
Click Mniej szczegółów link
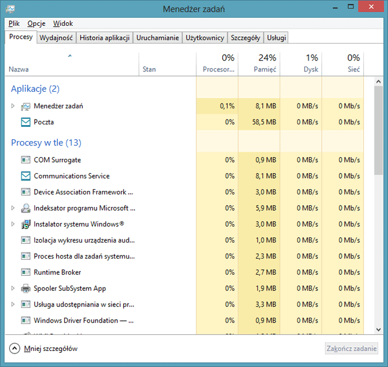51,349
